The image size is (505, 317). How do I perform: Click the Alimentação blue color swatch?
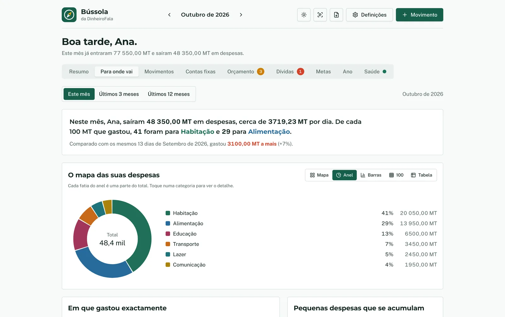168,224
